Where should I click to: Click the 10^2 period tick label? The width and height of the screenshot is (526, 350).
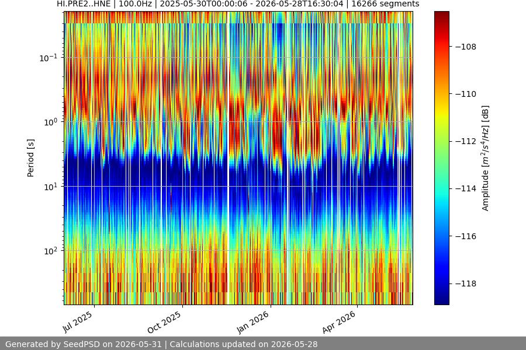[50, 251]
